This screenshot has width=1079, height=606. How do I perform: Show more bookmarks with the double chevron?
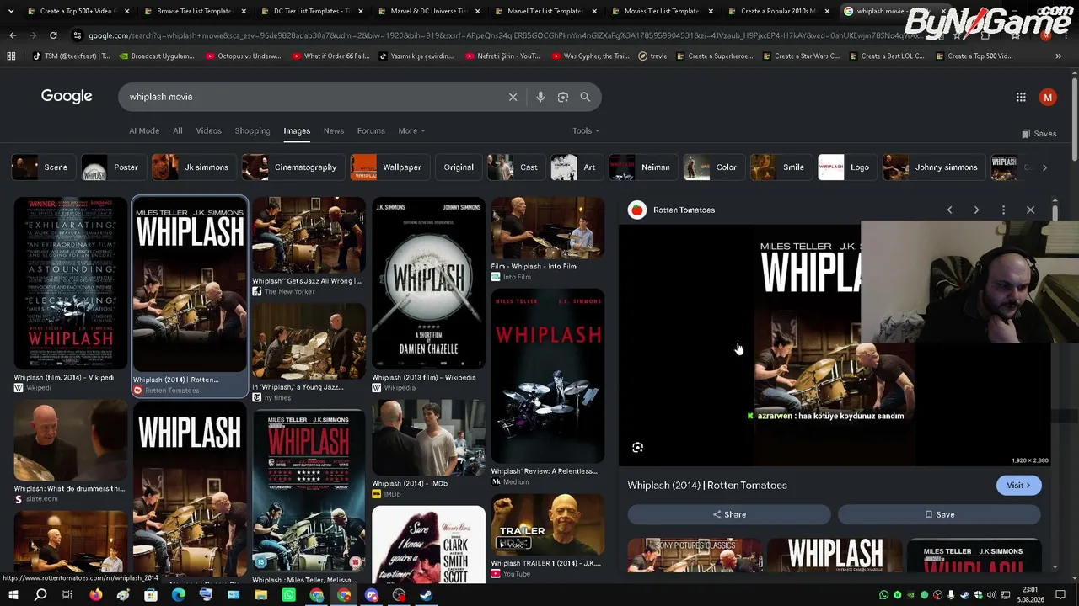(1059, 56)
